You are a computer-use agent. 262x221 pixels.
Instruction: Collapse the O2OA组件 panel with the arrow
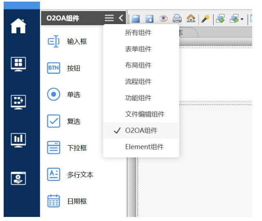coord(121,18)
